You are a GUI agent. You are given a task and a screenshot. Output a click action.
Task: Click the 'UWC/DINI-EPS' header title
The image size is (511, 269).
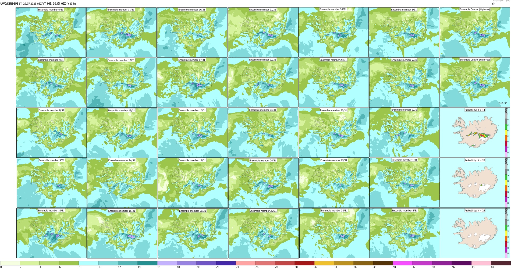point(9,4)
